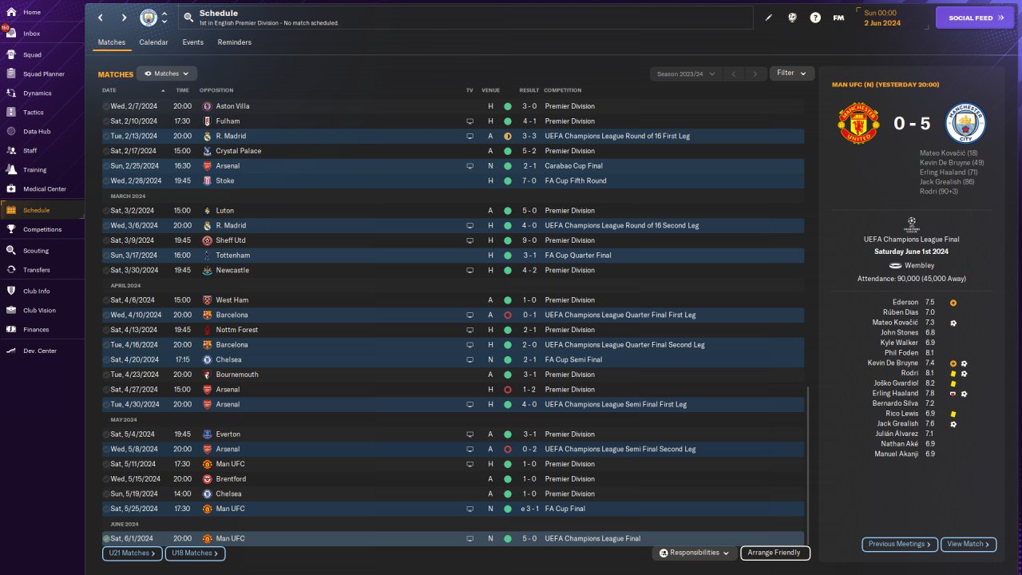Toggle the row marker for Sat, 6/1/2024
Viewport: 1022px width, 575px height.
pos(106,539)
